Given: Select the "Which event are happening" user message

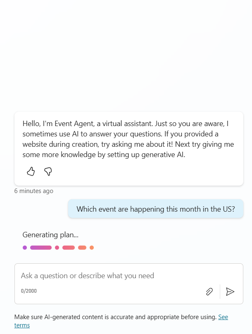Looking at the screenshot, I should 155,209.
